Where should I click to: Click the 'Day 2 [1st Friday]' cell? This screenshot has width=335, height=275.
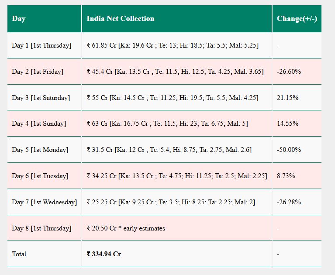point(38,72)
